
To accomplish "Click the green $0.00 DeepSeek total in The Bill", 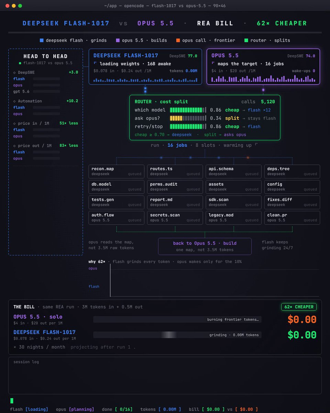I will (x=302, y=335).
